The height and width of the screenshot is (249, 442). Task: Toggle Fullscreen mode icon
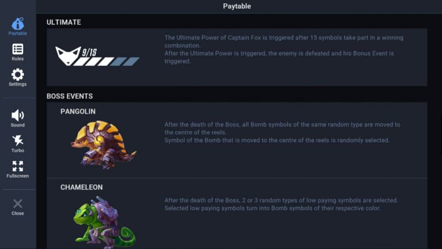coord(18,166)
